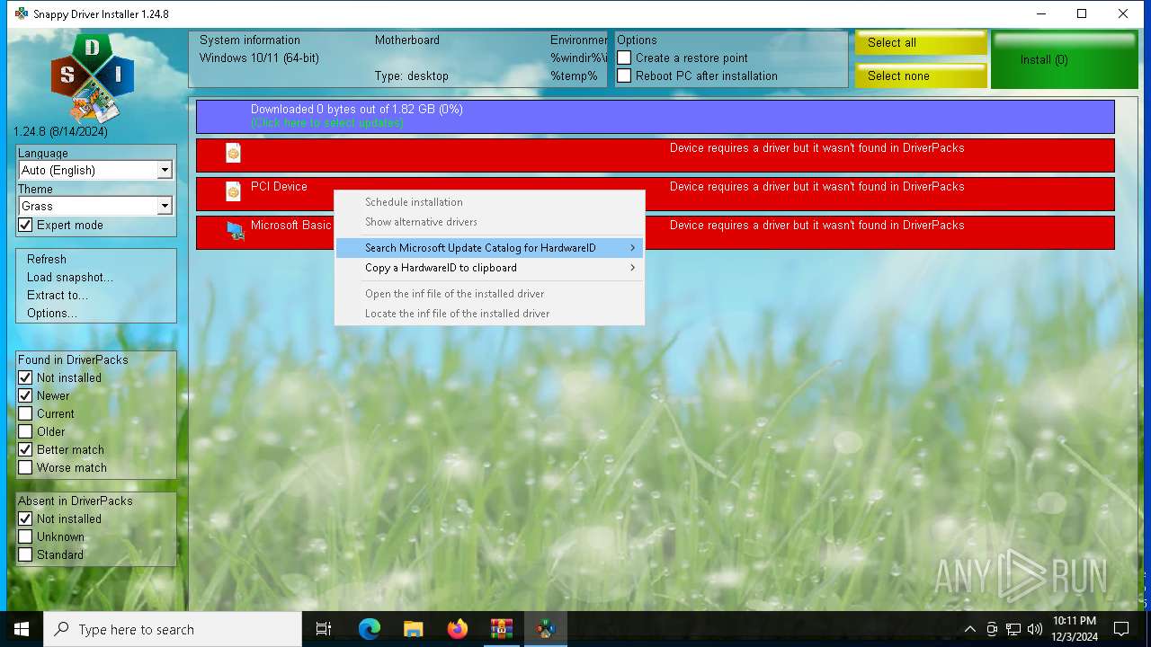The width and height of the screenshot is (1151, 647).
Task: Open Windows Start menu
Action: point(22,629)
